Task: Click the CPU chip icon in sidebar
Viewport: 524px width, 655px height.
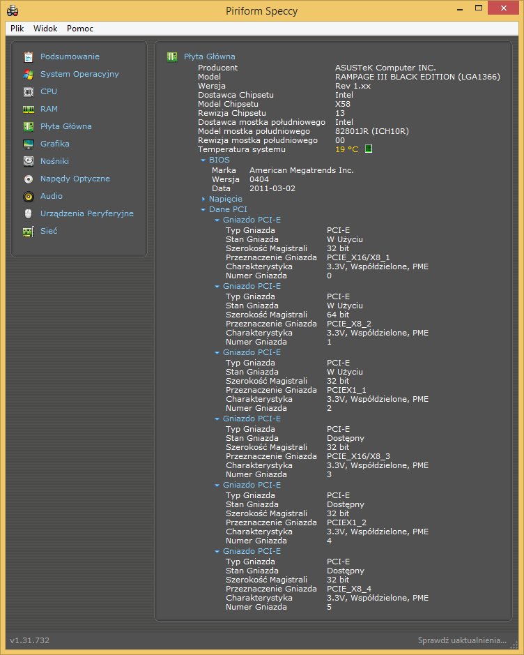Action: click(29, 92)
